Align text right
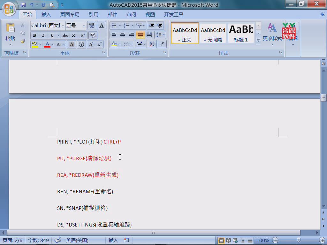Viewport: 327px width, 245px height. tap(131, 35)
